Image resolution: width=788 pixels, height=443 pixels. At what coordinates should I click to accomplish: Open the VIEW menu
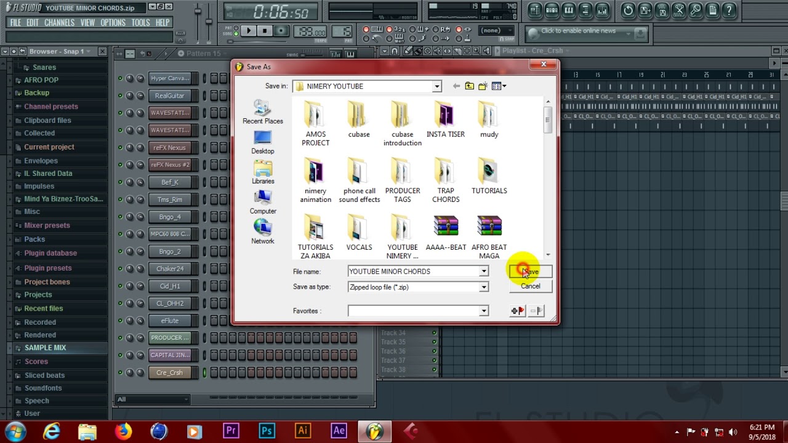(x=87, y=23)
